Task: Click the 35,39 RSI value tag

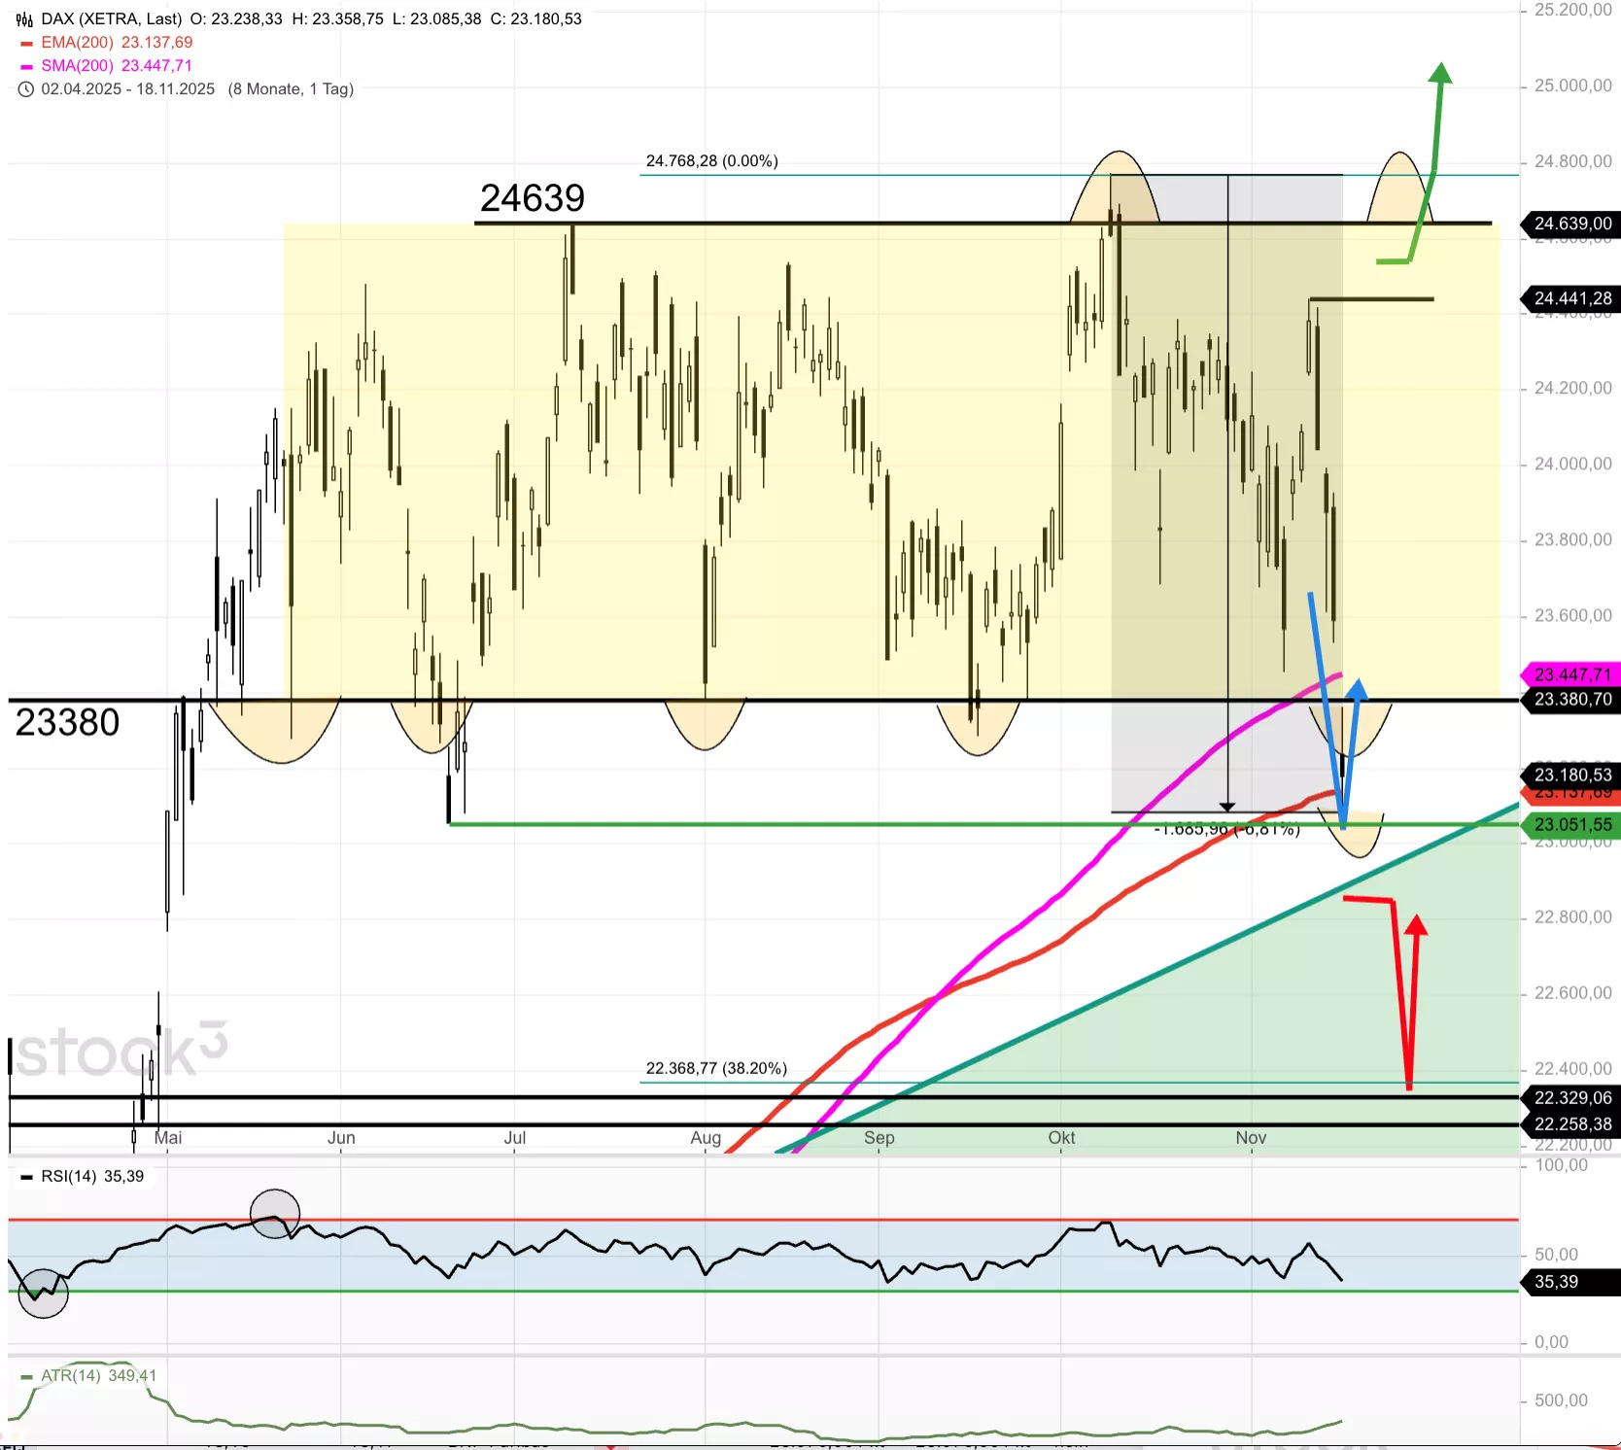Action: [1556, 1282]
